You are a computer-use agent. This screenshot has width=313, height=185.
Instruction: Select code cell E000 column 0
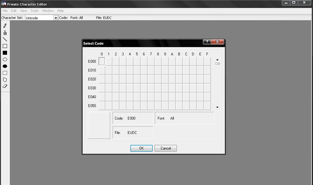tap(102, 61)
